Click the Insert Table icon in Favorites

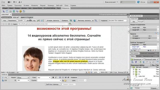[7, 11]
